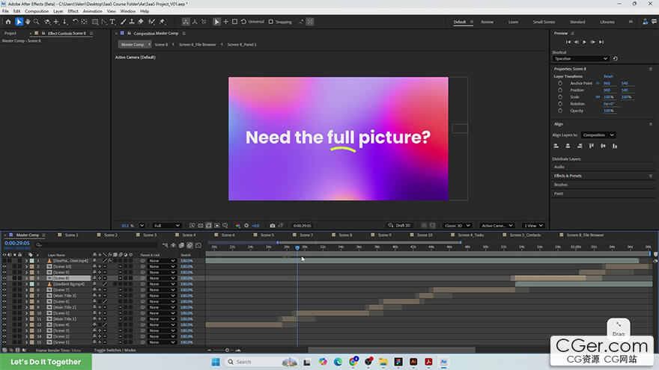Click the teal label color swatch of Gradient Bg.mp4
The image size is (659, 370).
[32, 284]
